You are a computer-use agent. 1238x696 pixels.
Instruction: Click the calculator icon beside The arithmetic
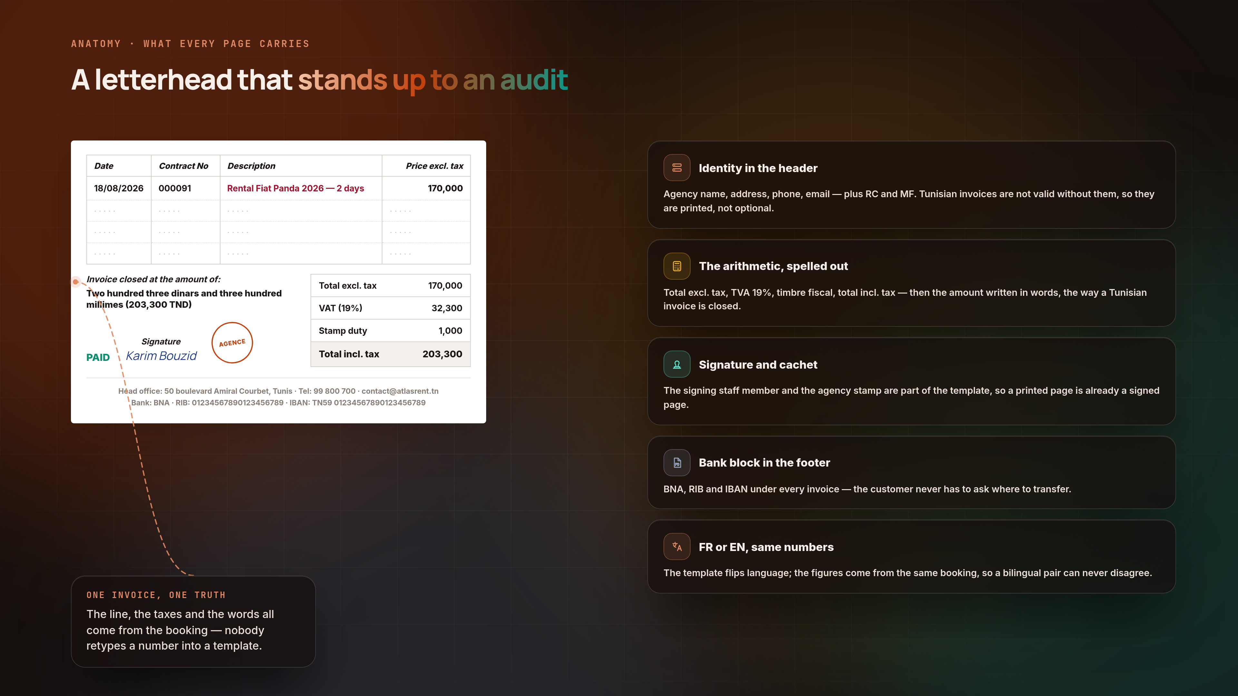(677, 266)
